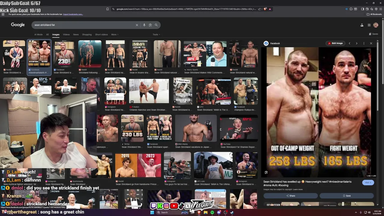Open the copyright 'Learn more' link

click(298, 189)
